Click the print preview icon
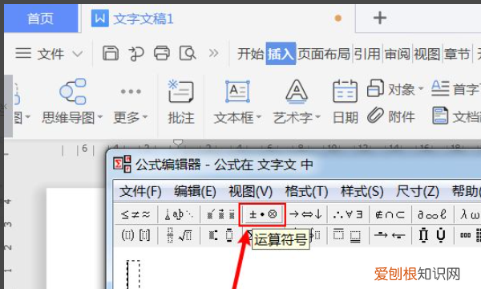481x289 pixels. [x=188, y=54]
